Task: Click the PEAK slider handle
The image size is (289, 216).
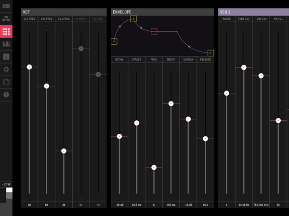Action: tap(154, 167)
